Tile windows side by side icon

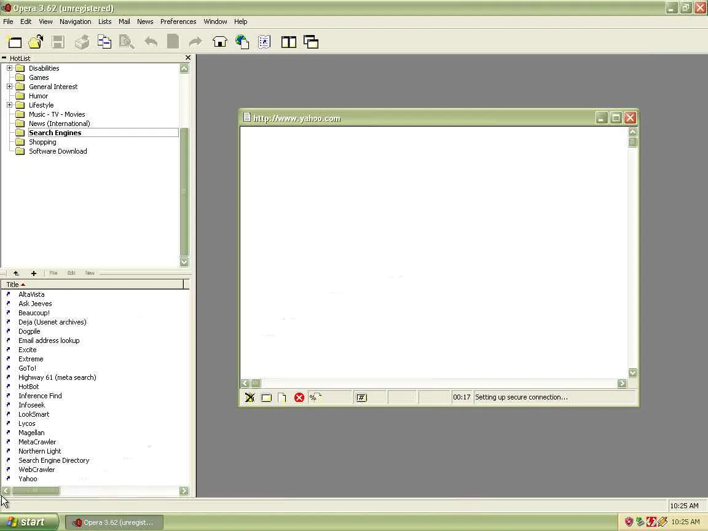pos(288,42)
